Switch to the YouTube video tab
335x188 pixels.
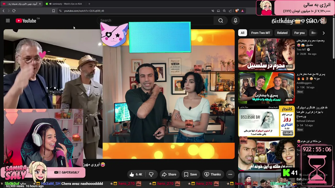pos(22,4)
